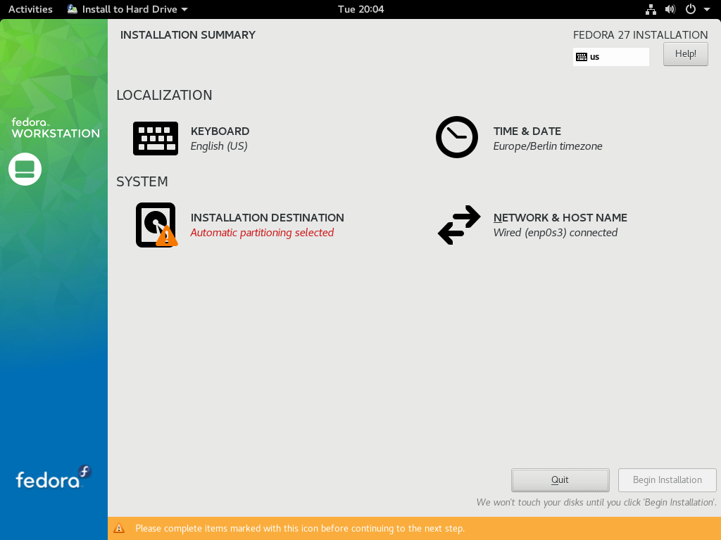
Task: Open TIME & DATE settings label
Action: tap(527, 131)
